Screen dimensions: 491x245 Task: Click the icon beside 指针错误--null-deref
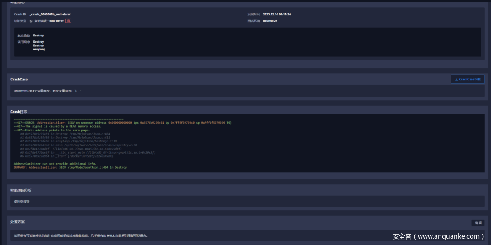pos(31,21)
